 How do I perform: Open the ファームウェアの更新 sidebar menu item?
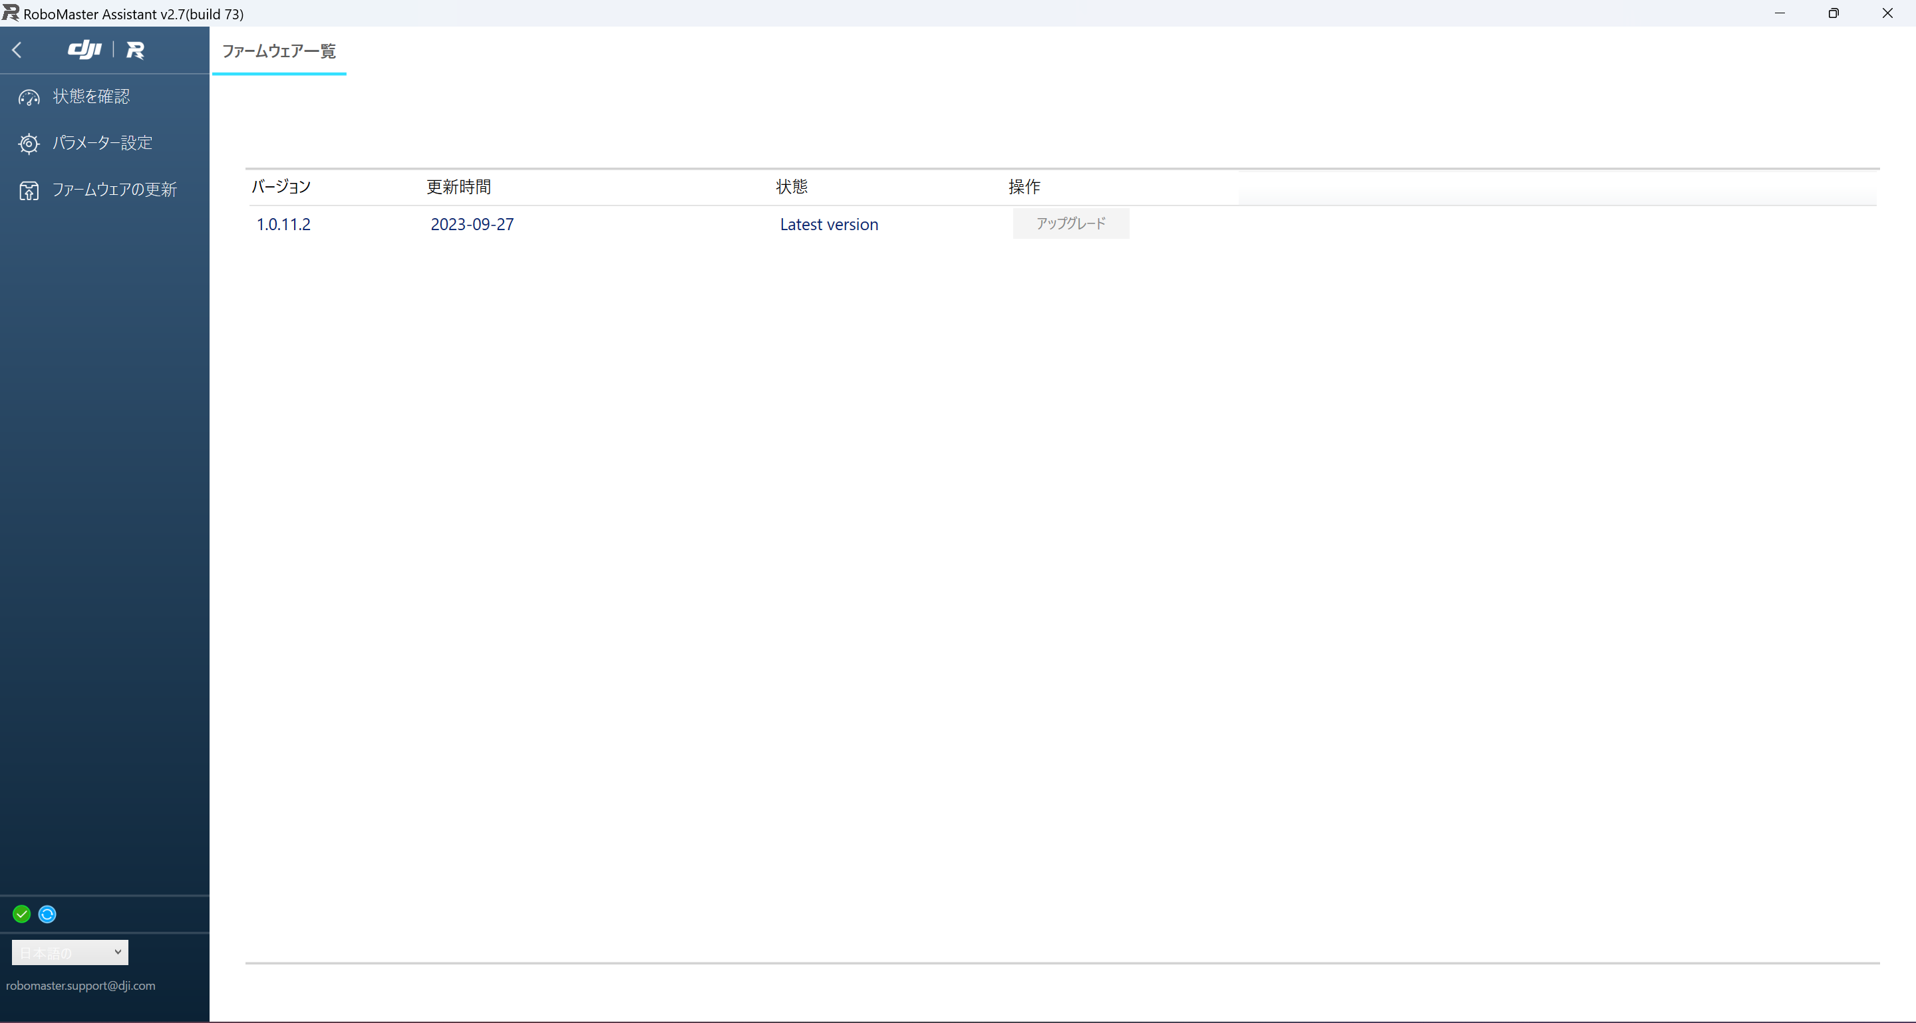coord(114,190)
